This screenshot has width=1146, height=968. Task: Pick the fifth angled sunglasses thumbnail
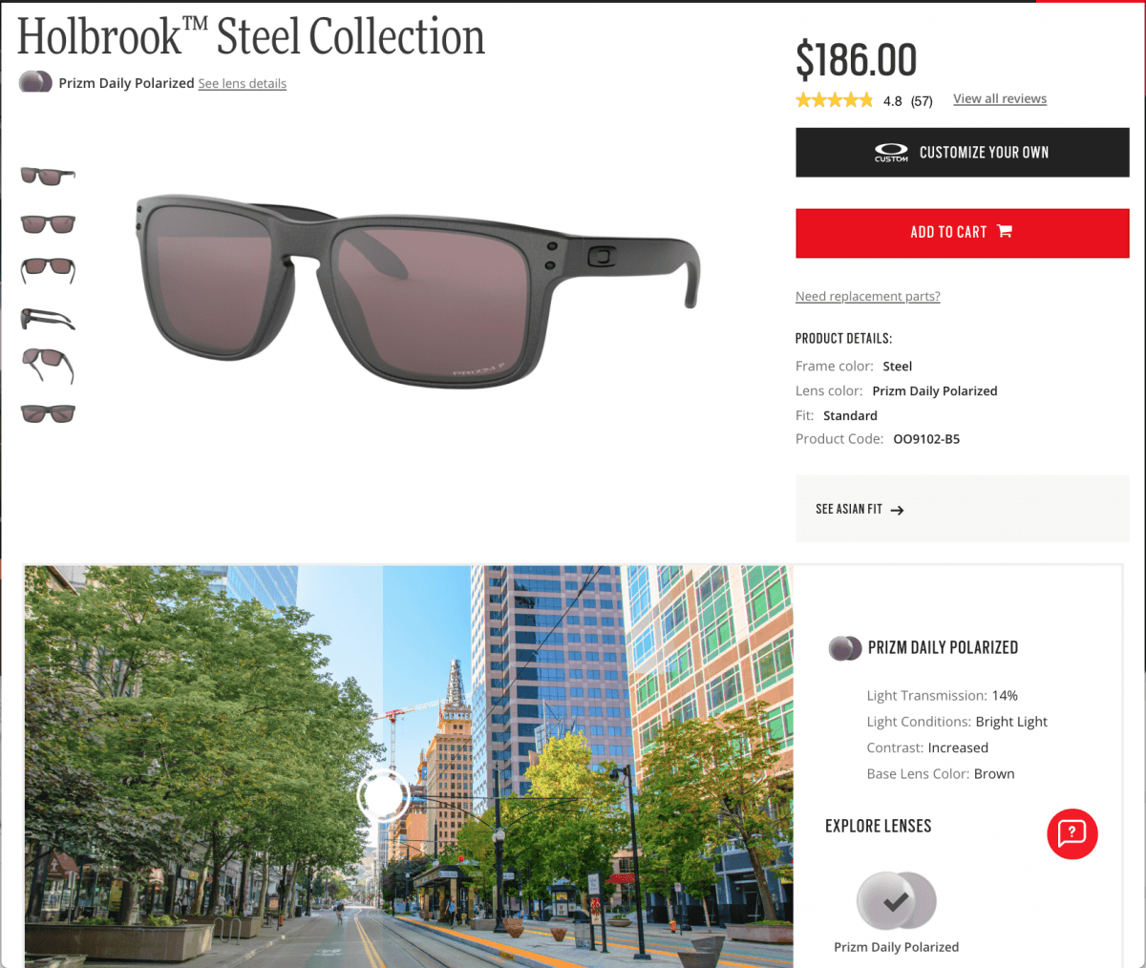tap(48, 366)
